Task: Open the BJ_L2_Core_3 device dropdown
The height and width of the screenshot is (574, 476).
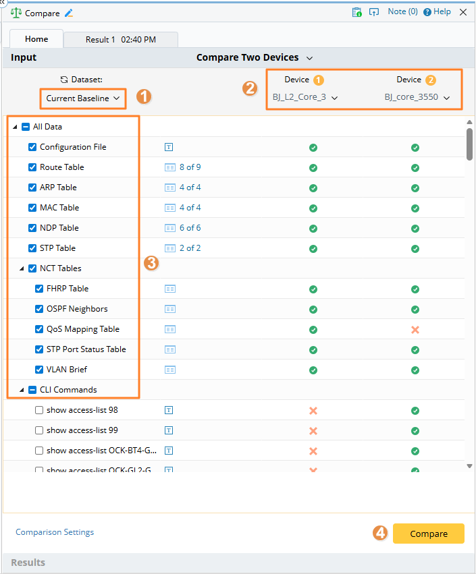Action: click(x=305, y=97)
